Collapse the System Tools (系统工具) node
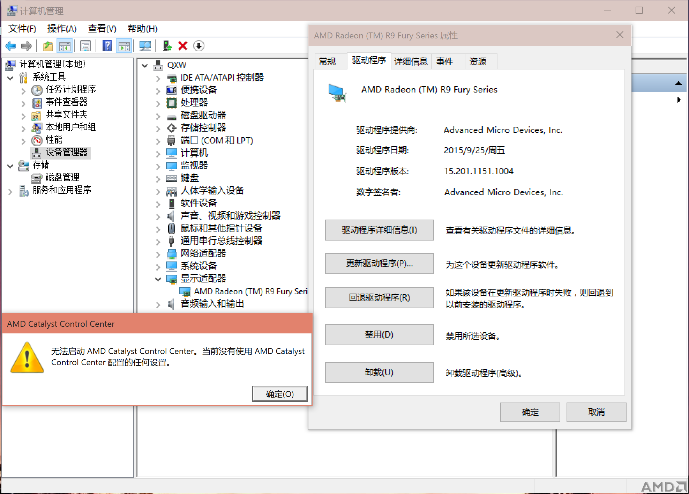The image size is (689, 494). [10, 78]
